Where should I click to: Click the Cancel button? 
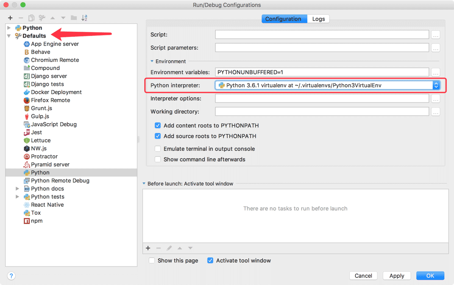363,276
